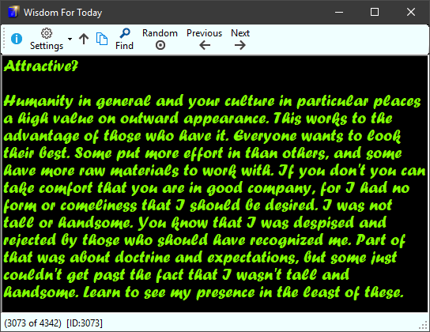Advance to the Next entry

tap(240, 40)
